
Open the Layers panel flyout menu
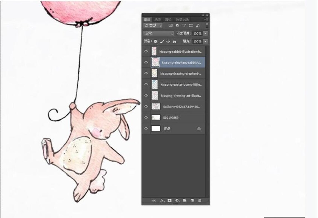[x=206, y=20]
